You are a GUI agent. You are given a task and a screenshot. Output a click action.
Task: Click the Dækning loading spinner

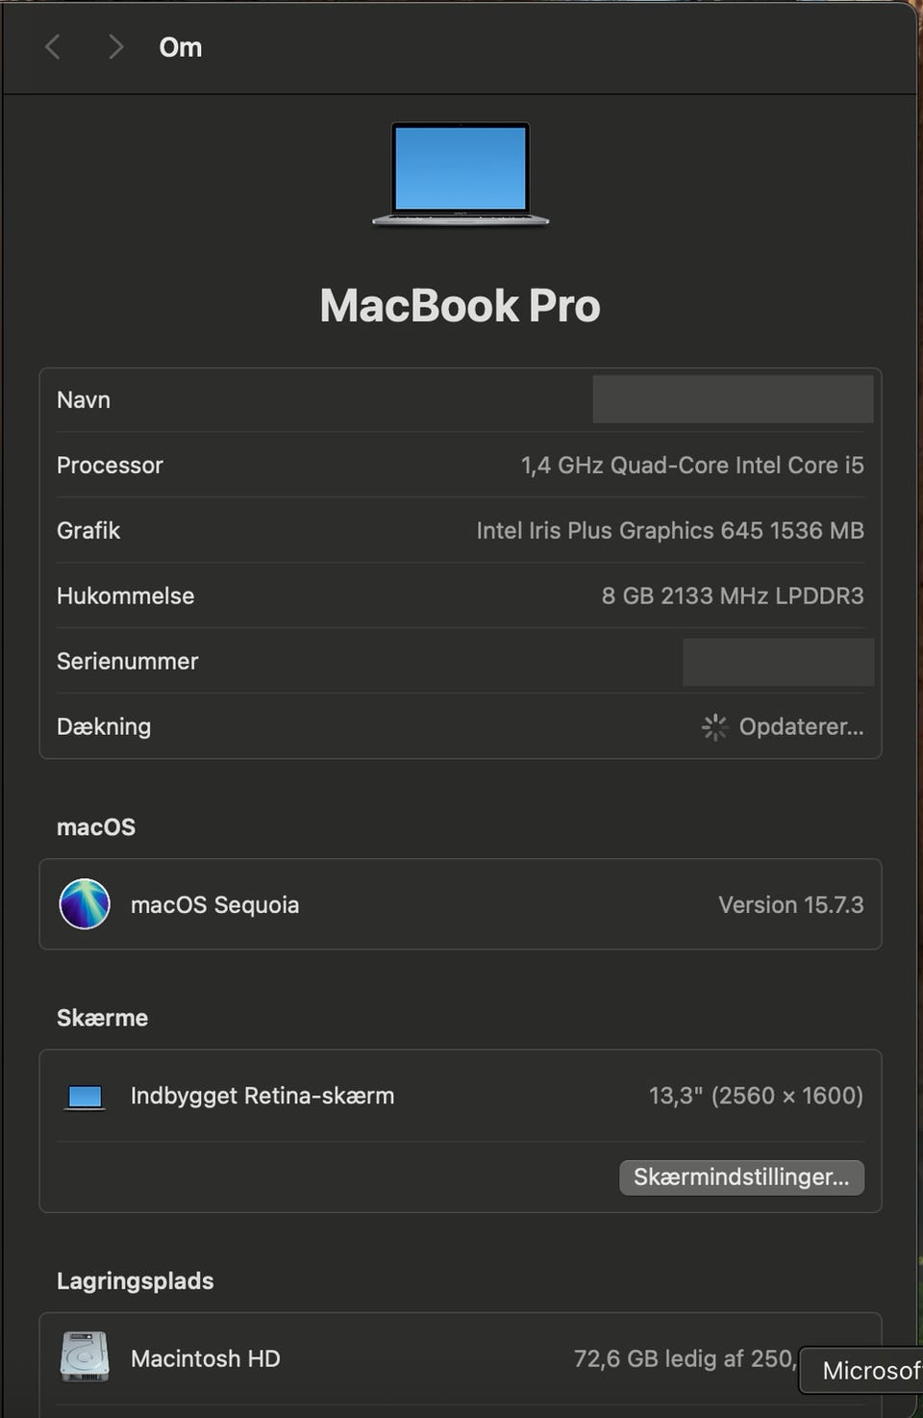[x=714, y=727]
